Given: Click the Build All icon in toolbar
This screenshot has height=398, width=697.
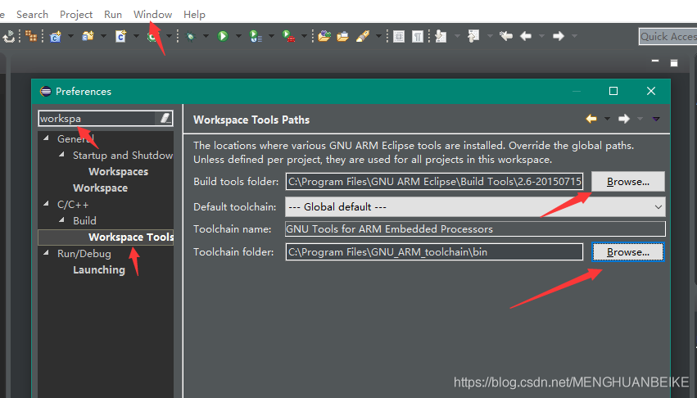Looking at the screenshot, I should point(31,36).
